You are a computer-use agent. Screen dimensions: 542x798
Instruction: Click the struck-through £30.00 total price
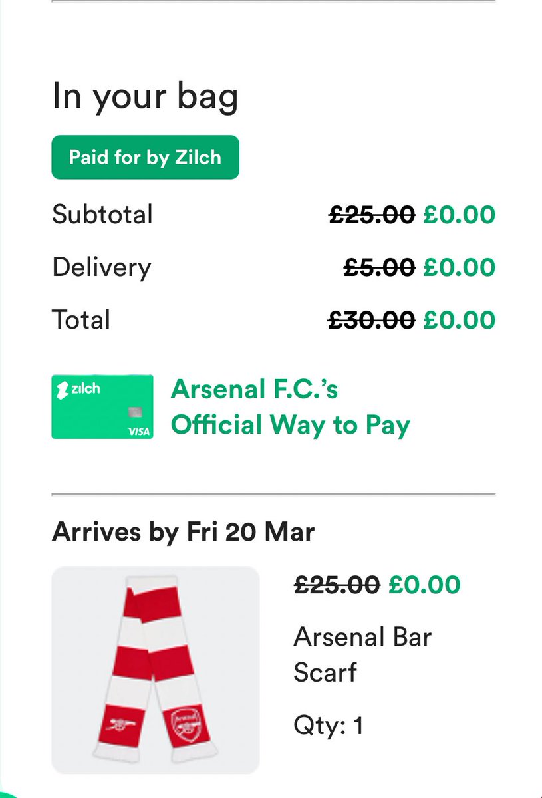(x=372, y=320)
